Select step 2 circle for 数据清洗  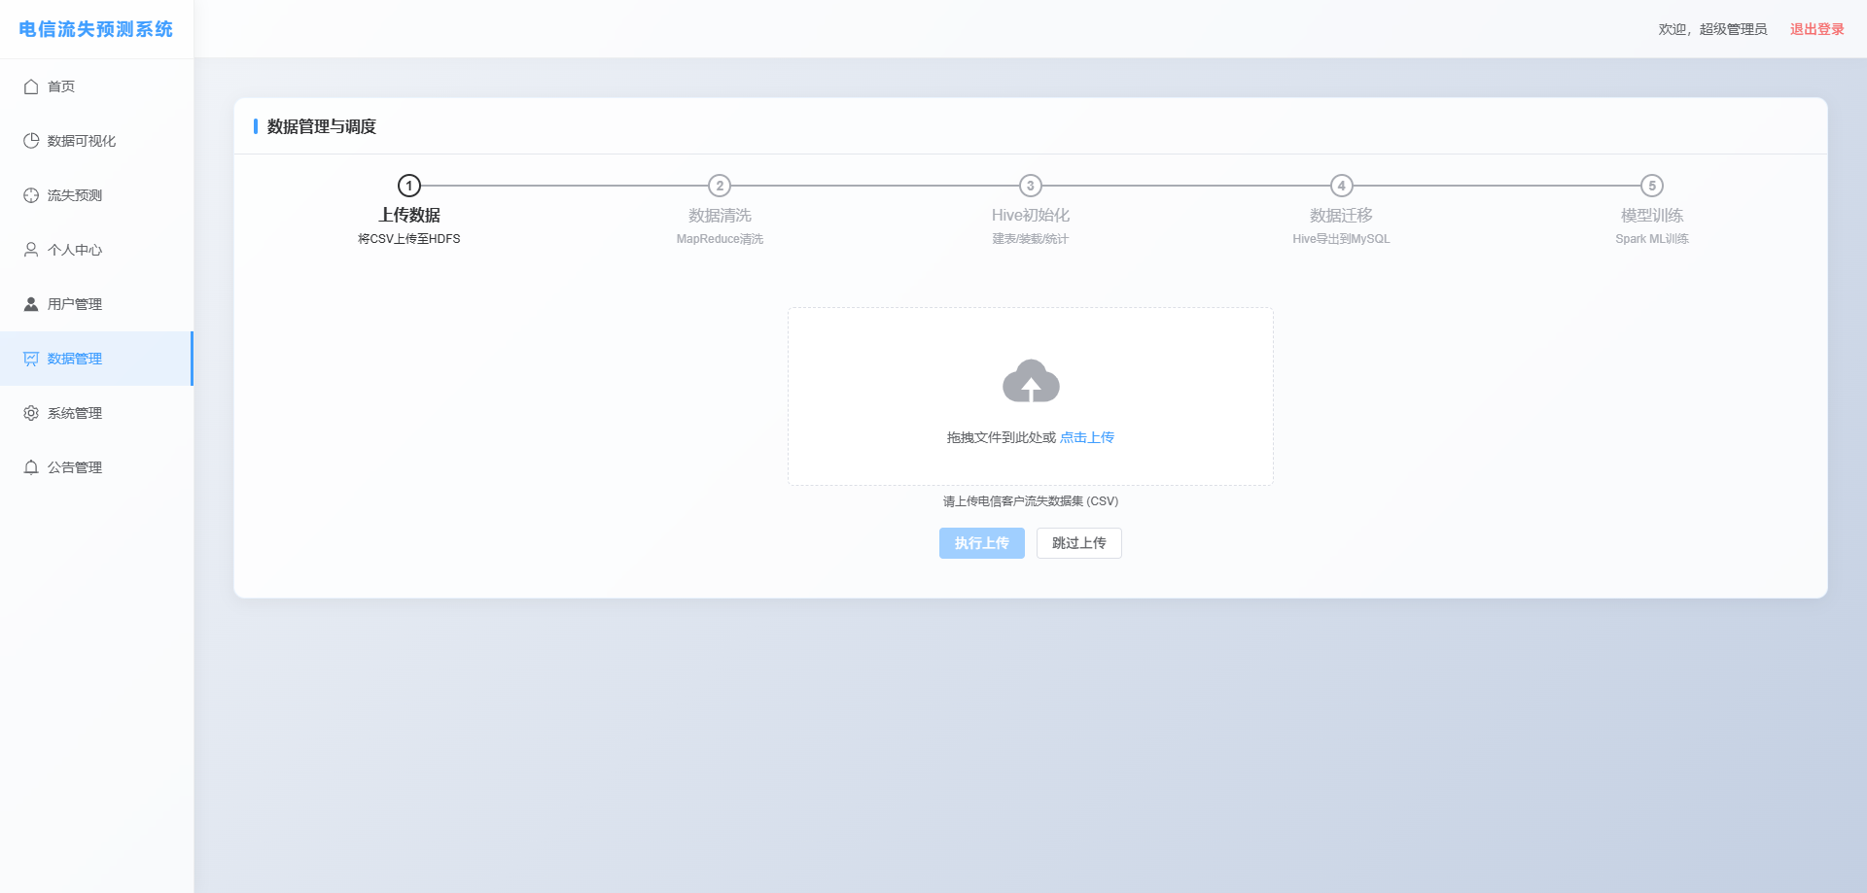(720, 186)
